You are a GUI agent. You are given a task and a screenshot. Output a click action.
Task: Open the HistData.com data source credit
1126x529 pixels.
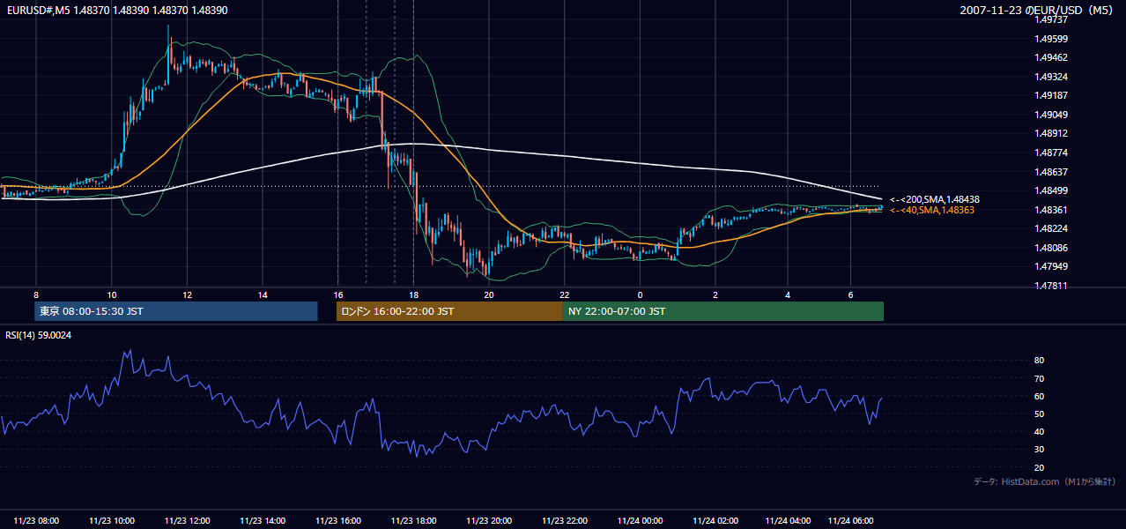[1045, 482]
